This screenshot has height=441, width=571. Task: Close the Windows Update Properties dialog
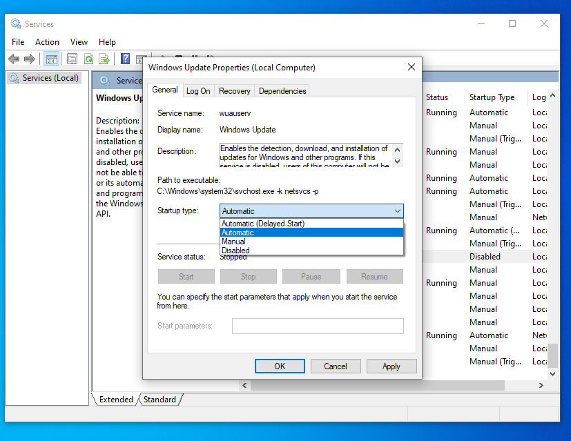pyautogui.click(x=412, y=68)
